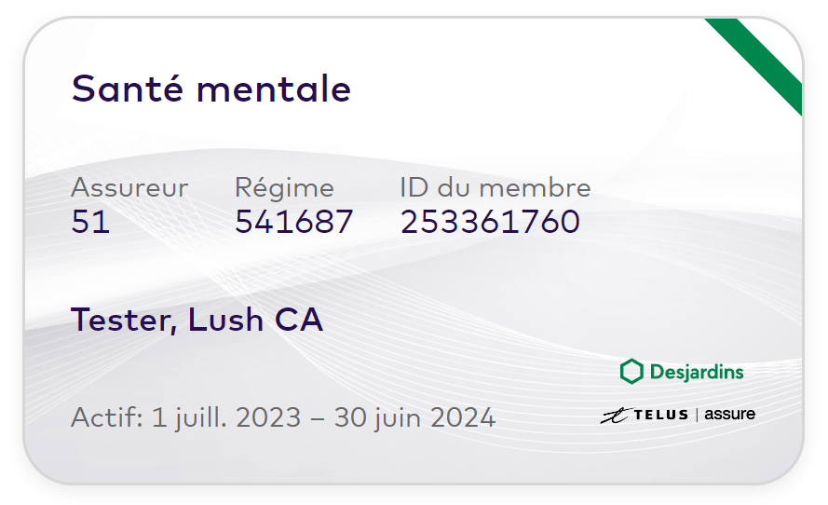Click the TELUS brand lettering
The height and width of the screenshot is (505, 828).
pos(659,415)
